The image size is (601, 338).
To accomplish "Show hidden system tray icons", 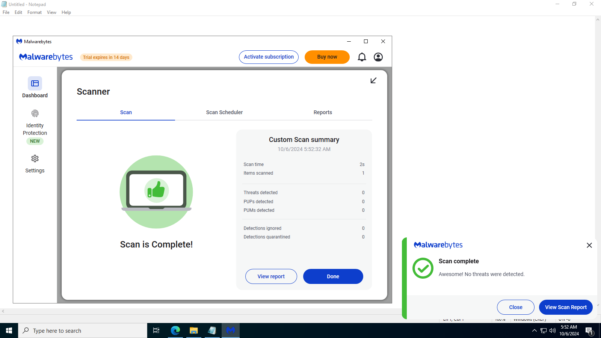I will pyautogui.click(x=534, y=330).
